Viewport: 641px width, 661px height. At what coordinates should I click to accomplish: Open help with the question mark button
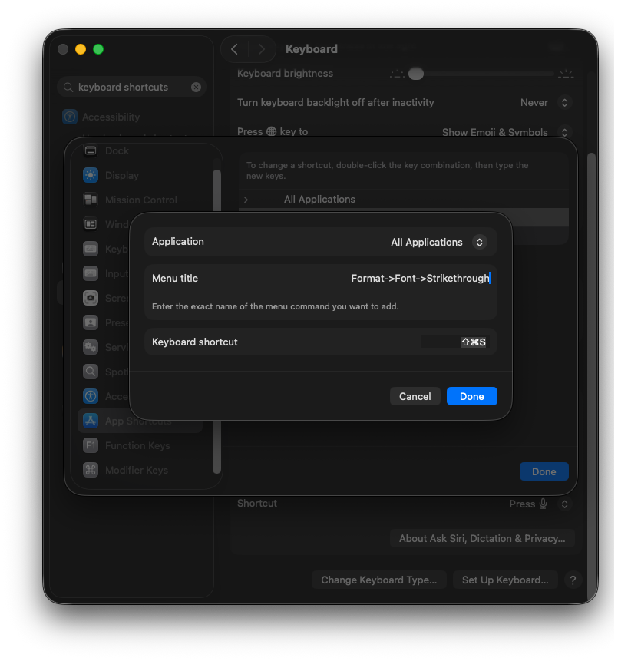pyautogui.click(x=573, y=580)
